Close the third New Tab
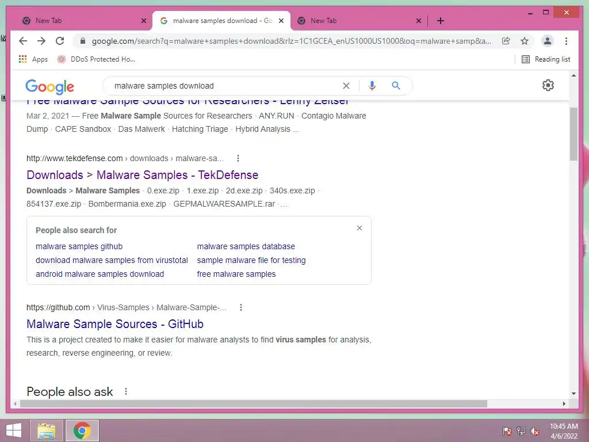589x442 pixels. pyautogui.click(x=419, y=21)
